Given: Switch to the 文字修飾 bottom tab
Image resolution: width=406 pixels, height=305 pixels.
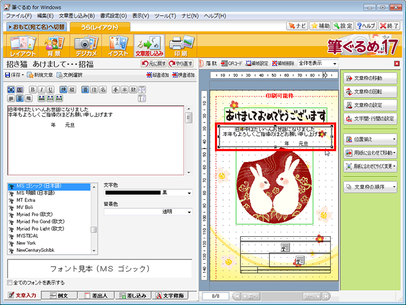Looking at the screenshot, I should tap(170, 295).
